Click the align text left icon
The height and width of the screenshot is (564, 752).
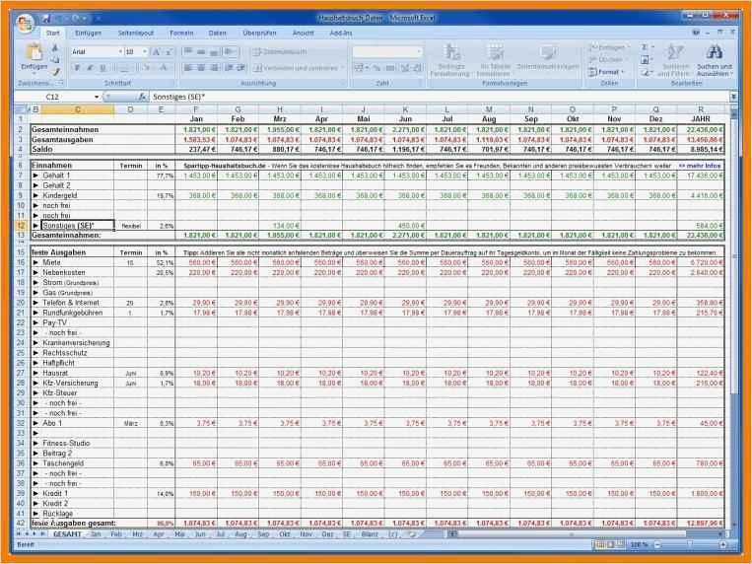188,68
